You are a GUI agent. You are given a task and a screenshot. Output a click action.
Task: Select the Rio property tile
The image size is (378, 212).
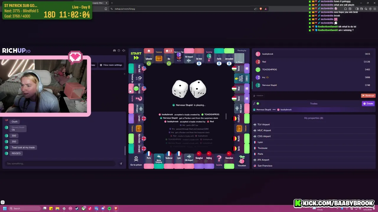coord(169,56)
